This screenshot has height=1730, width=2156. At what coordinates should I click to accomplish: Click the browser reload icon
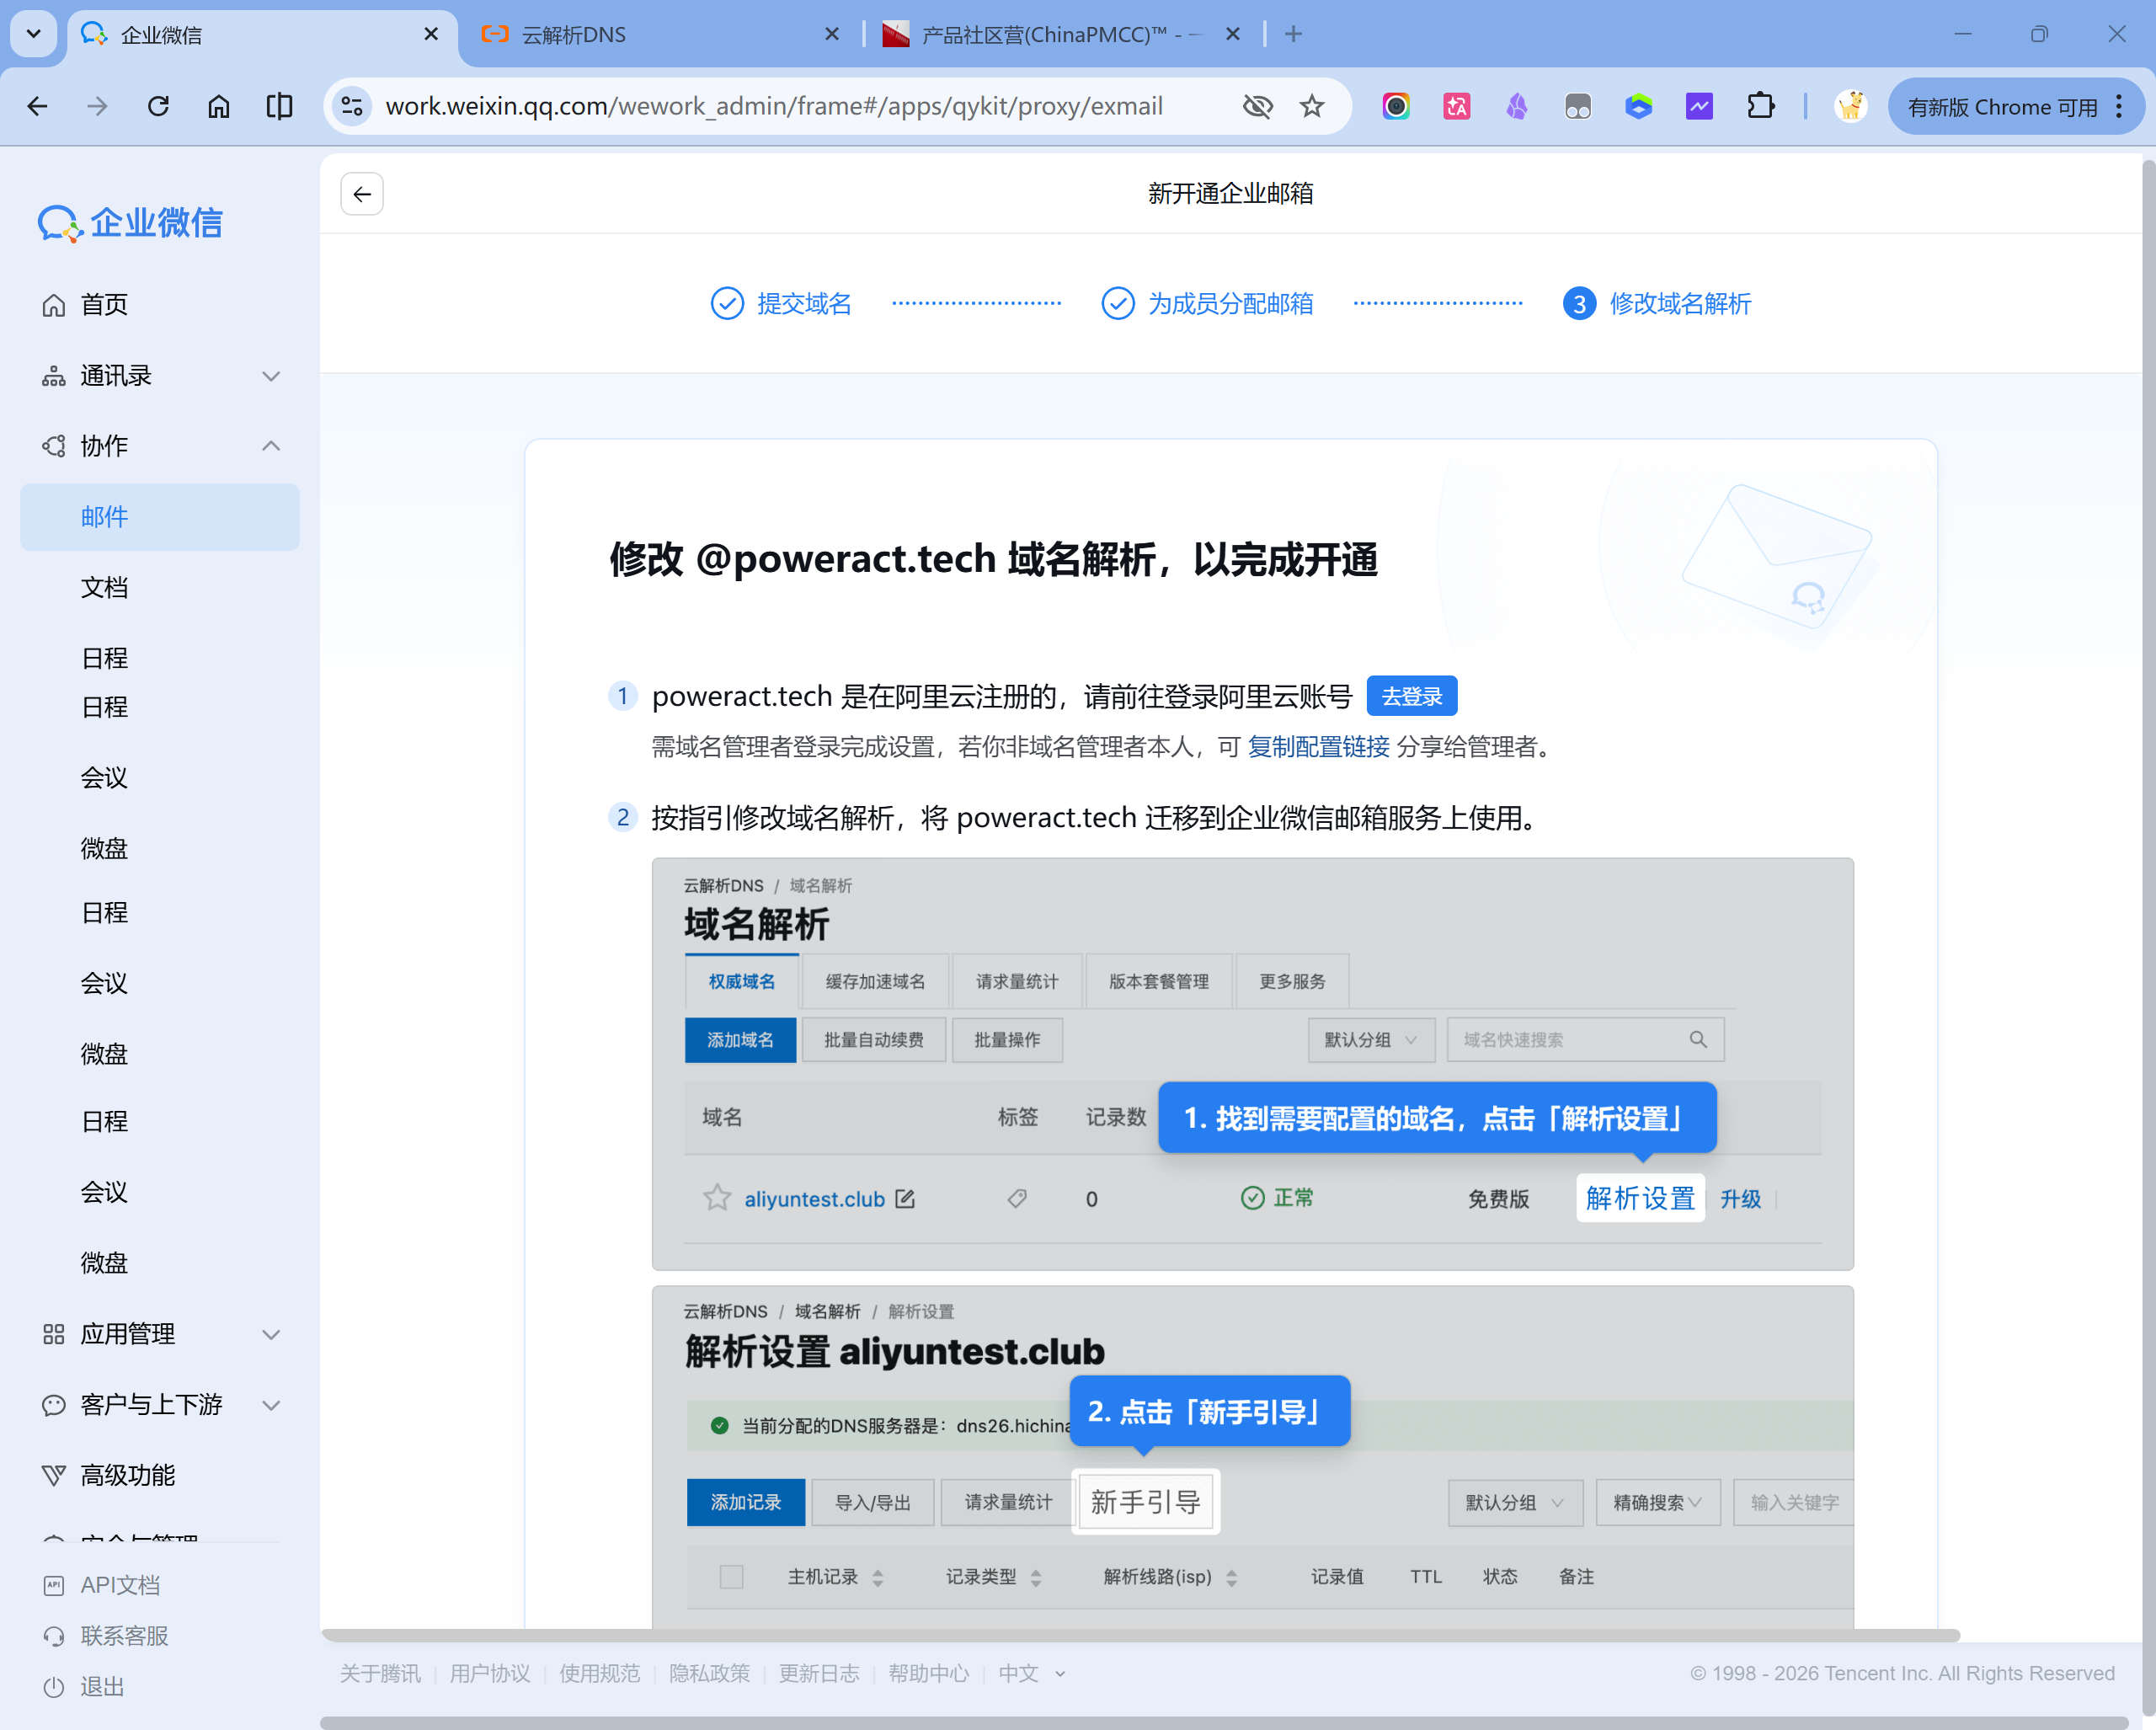[158, 106]
